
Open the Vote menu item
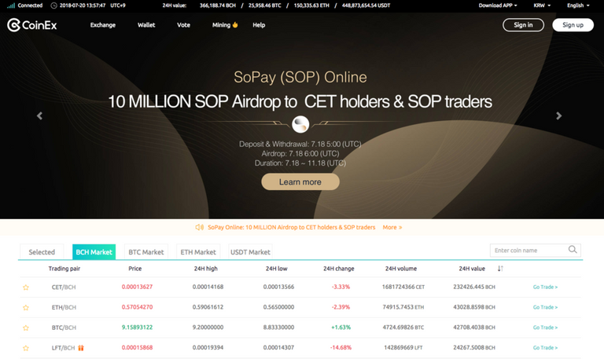pos(183,25)
